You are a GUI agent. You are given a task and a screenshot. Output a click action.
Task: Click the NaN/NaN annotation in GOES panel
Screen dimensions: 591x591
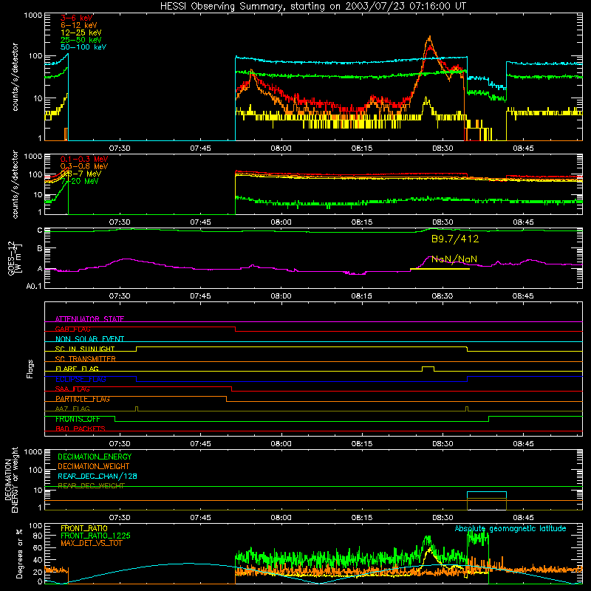(x=454, y=259)
